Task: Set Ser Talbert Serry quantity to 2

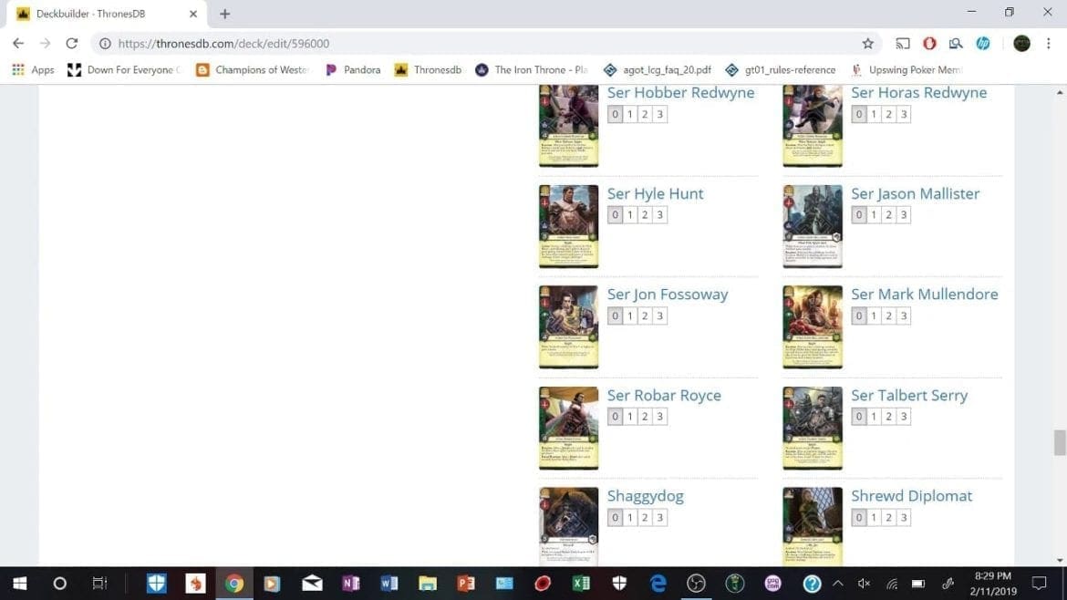Action: (889, 417)
